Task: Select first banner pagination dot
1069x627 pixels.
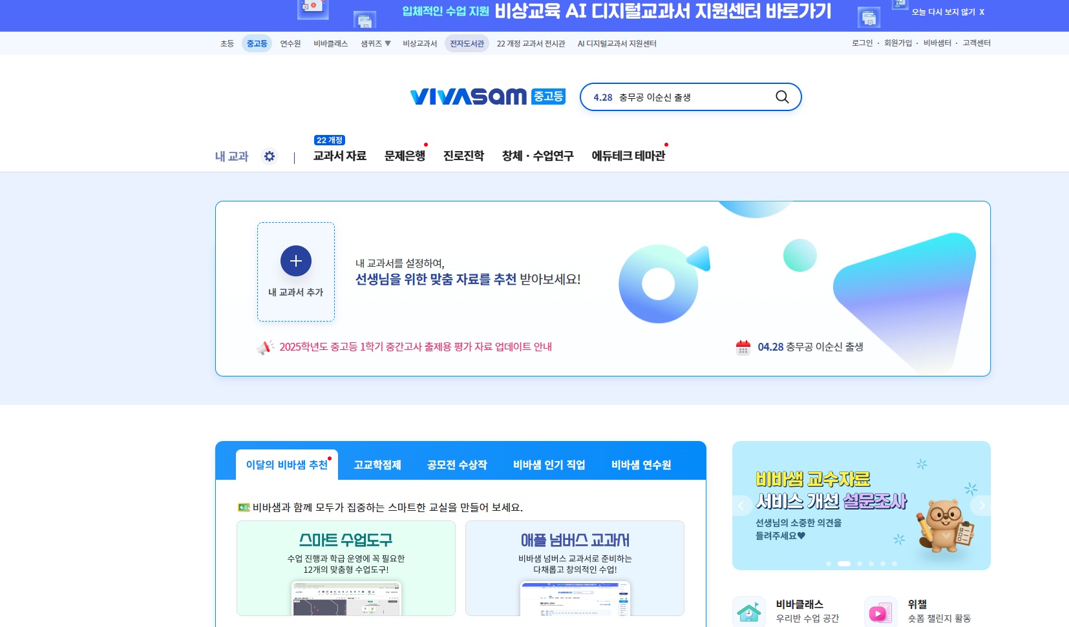Action: (x=829, y=564)
